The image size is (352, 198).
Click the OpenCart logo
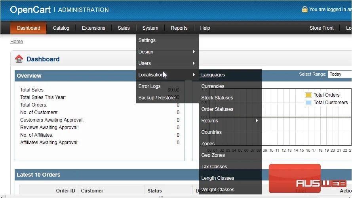[30, 10]
